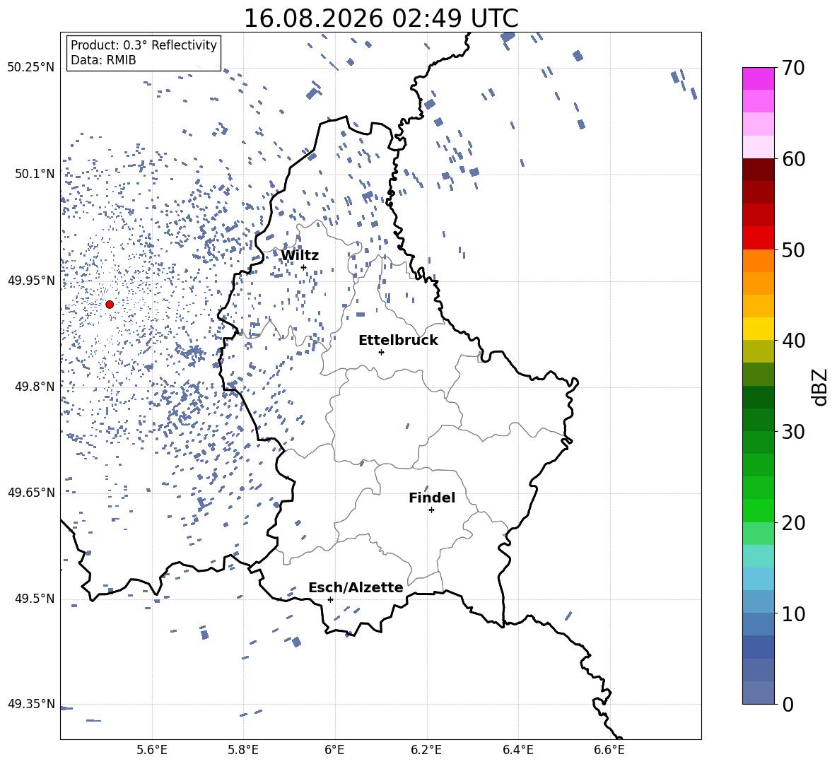Click the Esch/Alzette station cross marker
Screen dimensions: 837x764
pos(330,599)
